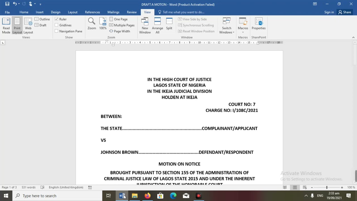
Task: Open File Explorer from the taskbar
Action: click(x=135, y=196)
